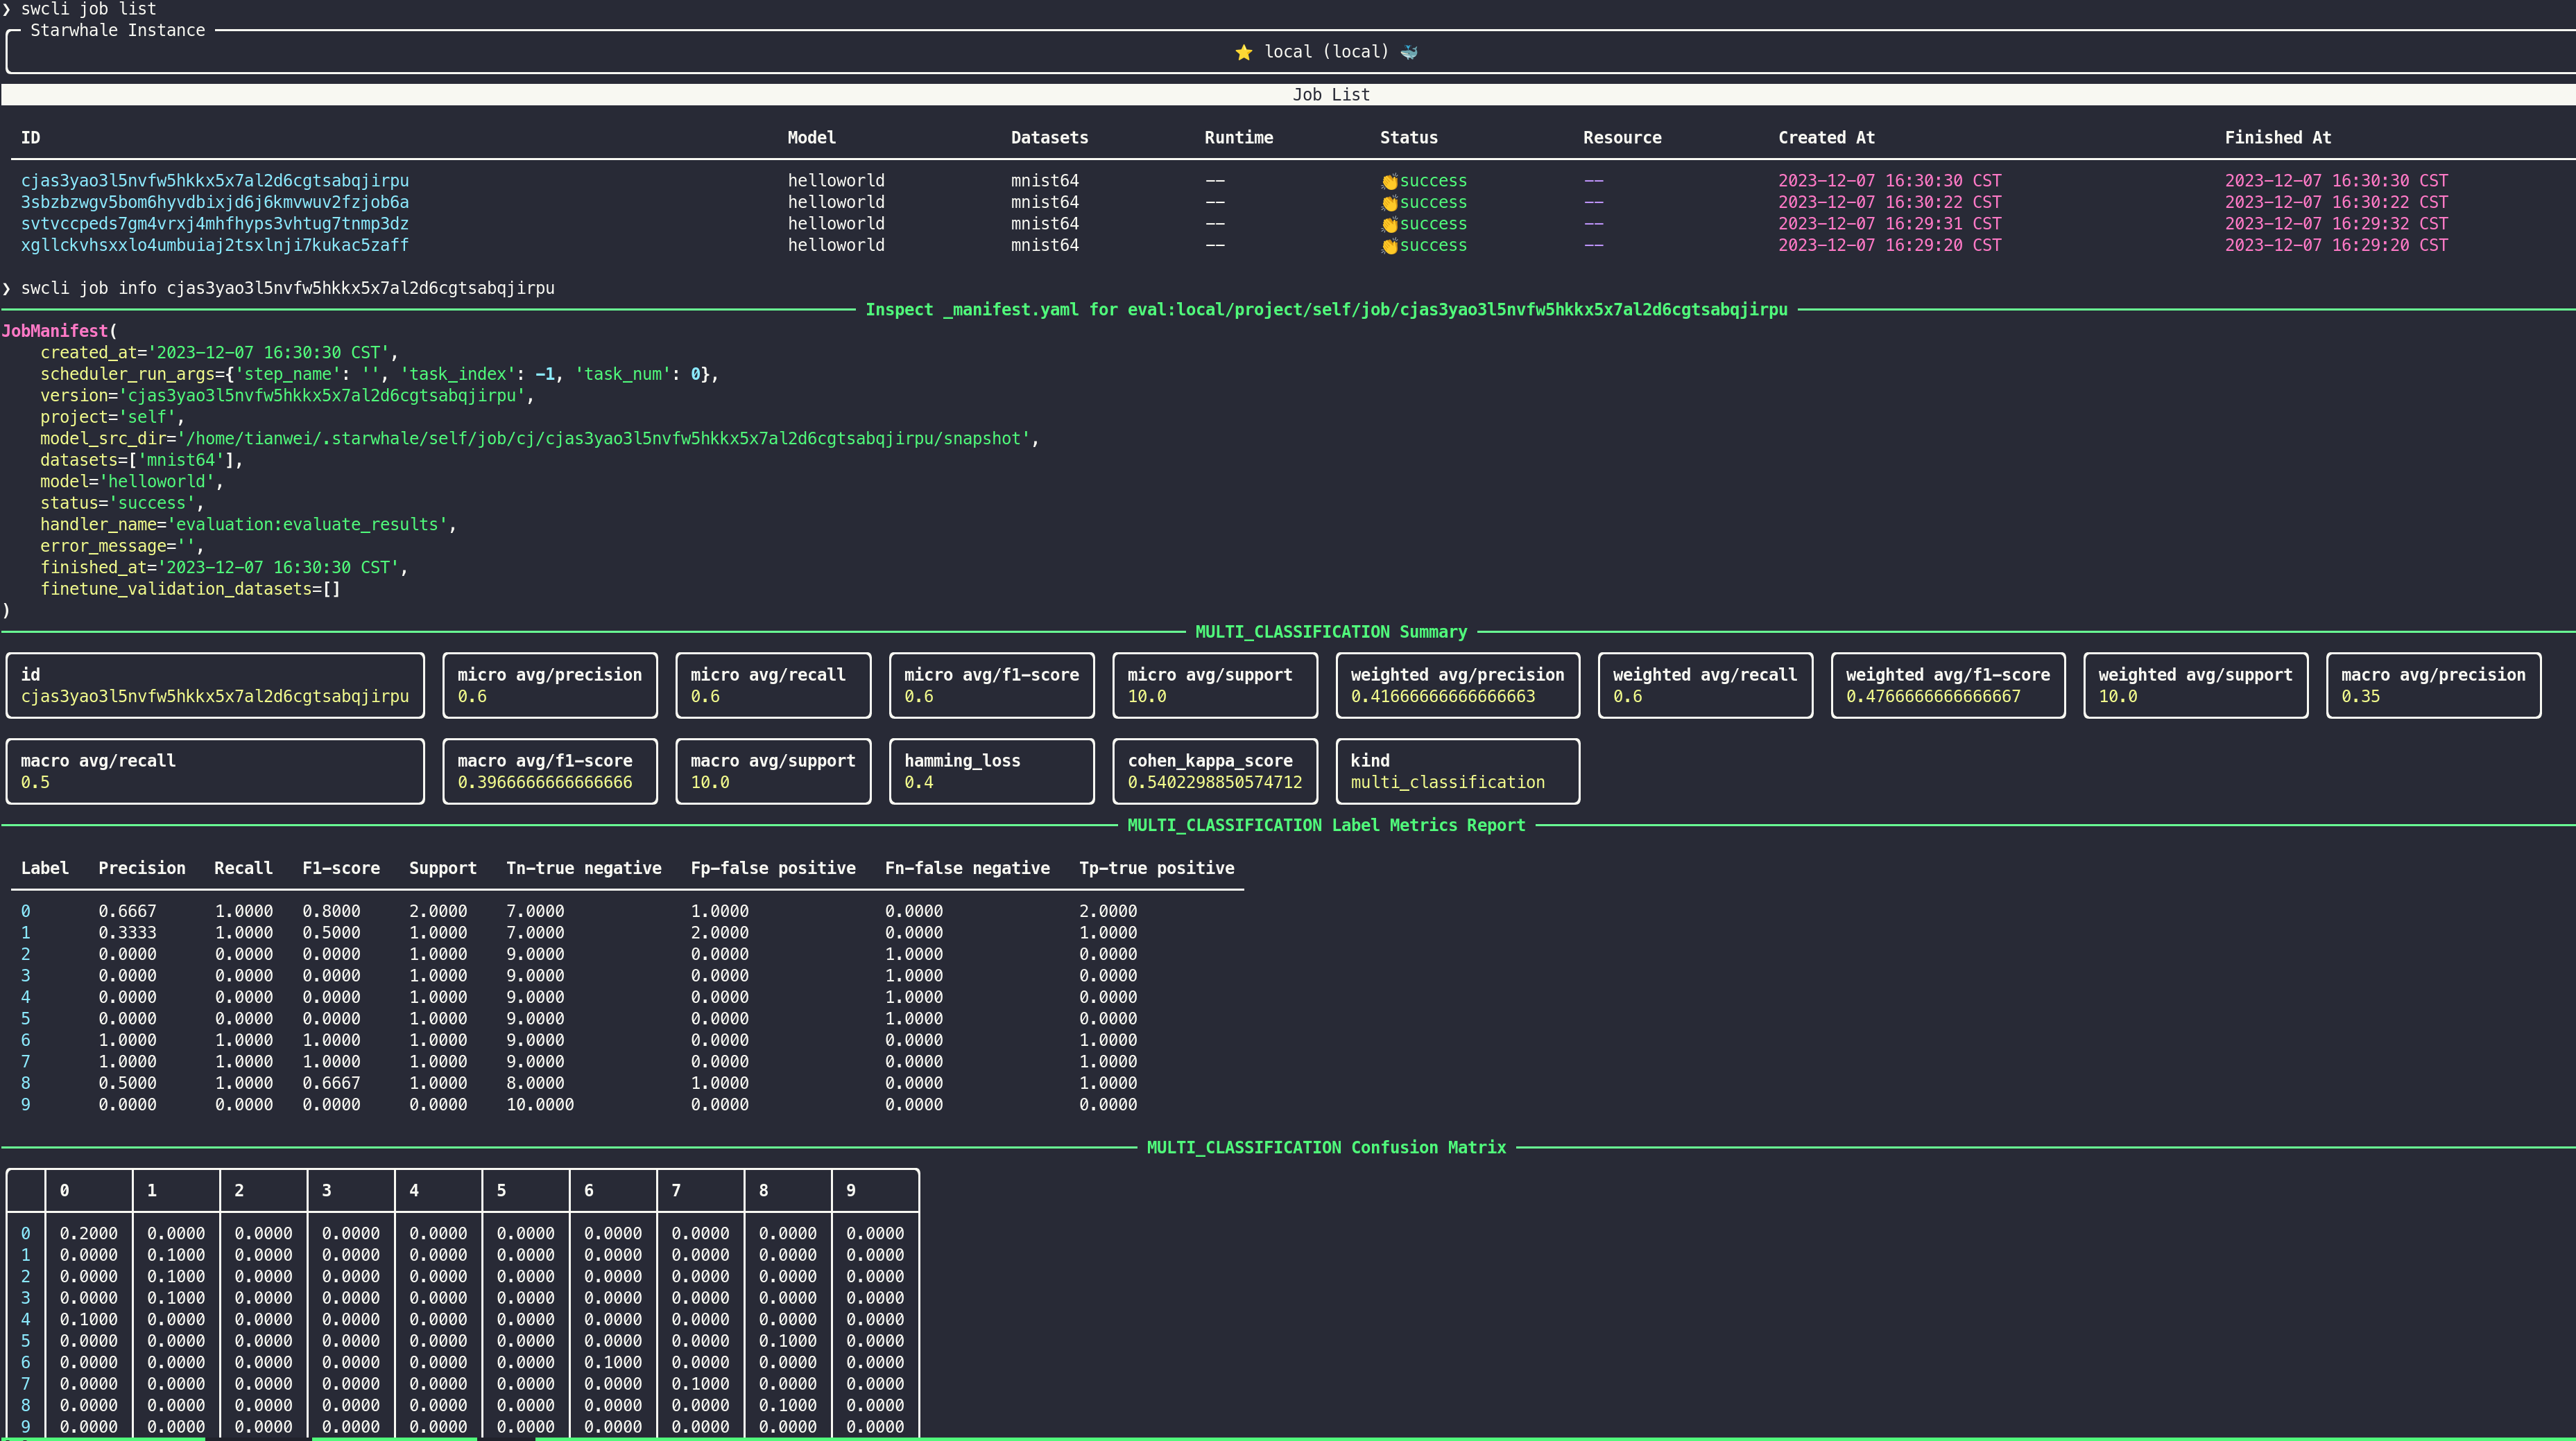Click the micro avg/support card
2576x1441 pixels.
(1215, 685)
